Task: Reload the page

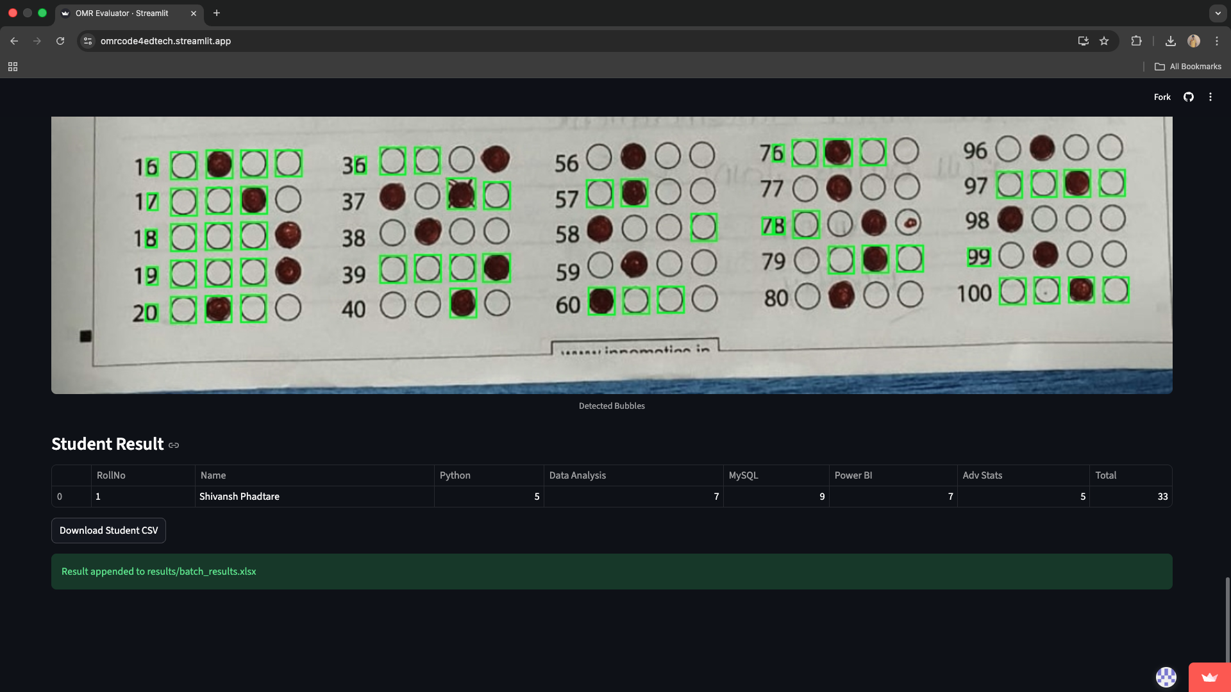Action: 60,41
